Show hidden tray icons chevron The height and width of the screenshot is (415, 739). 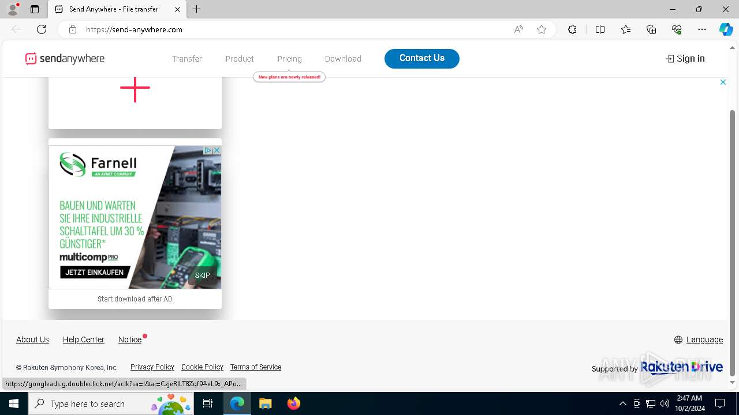623,403
